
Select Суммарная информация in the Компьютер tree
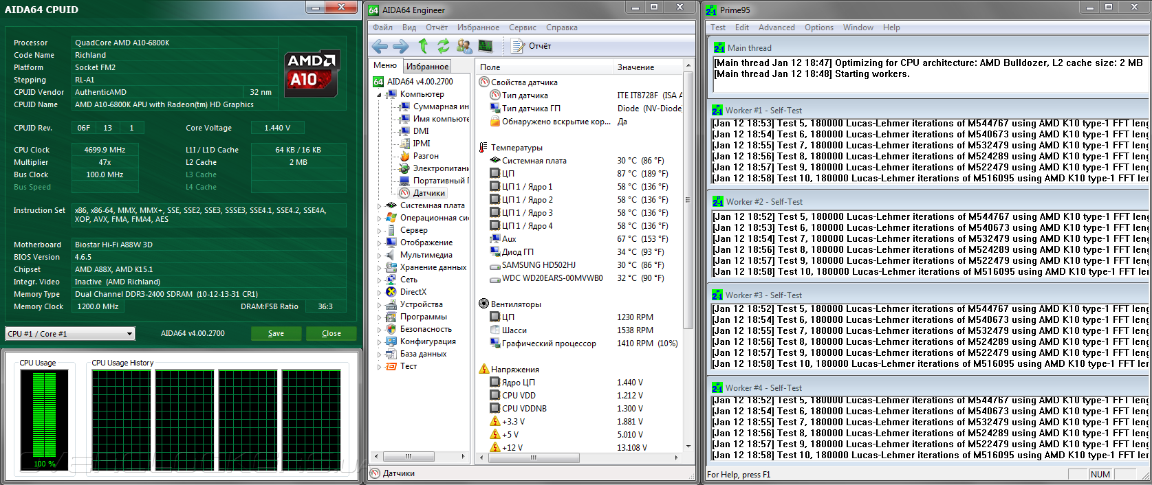440,106
